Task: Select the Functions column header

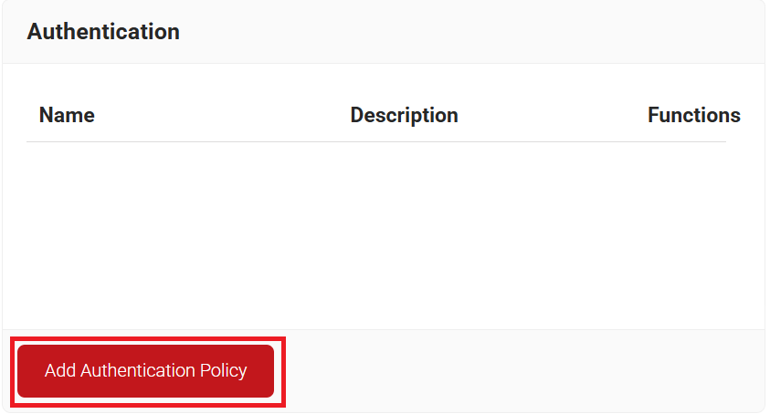Action: [693, 116]
